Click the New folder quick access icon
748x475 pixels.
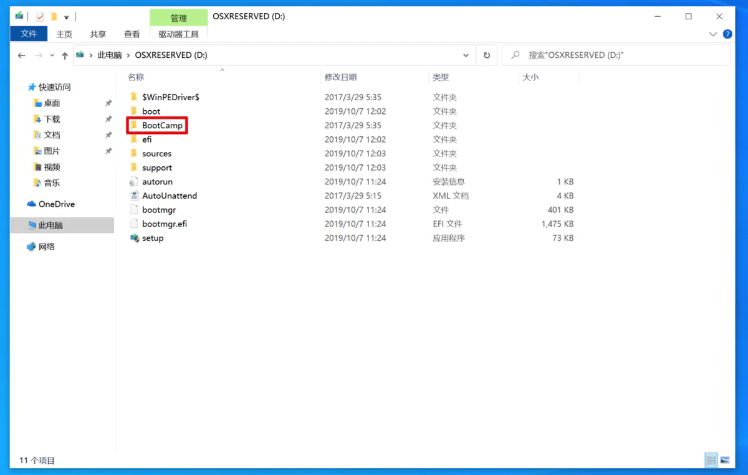(54, 17)
